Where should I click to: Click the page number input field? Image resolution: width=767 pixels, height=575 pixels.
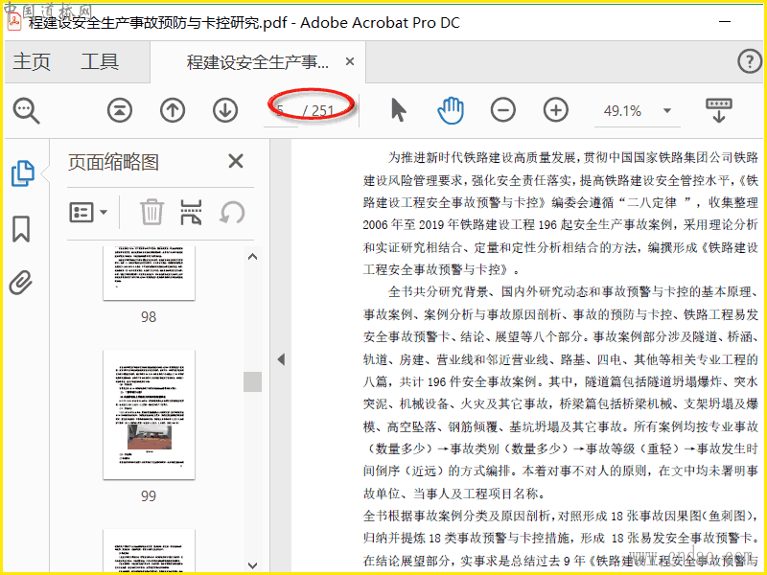click(x=281, y=111)
